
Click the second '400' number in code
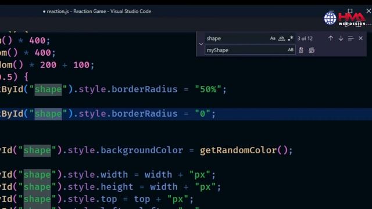pos(42,53)
